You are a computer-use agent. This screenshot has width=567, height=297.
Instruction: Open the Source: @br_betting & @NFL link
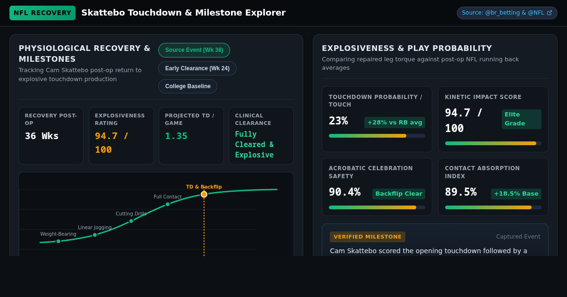tap(507, 13)
